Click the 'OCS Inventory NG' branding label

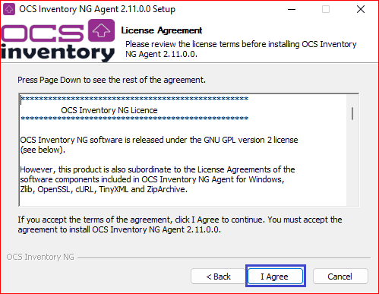(40, 257)
